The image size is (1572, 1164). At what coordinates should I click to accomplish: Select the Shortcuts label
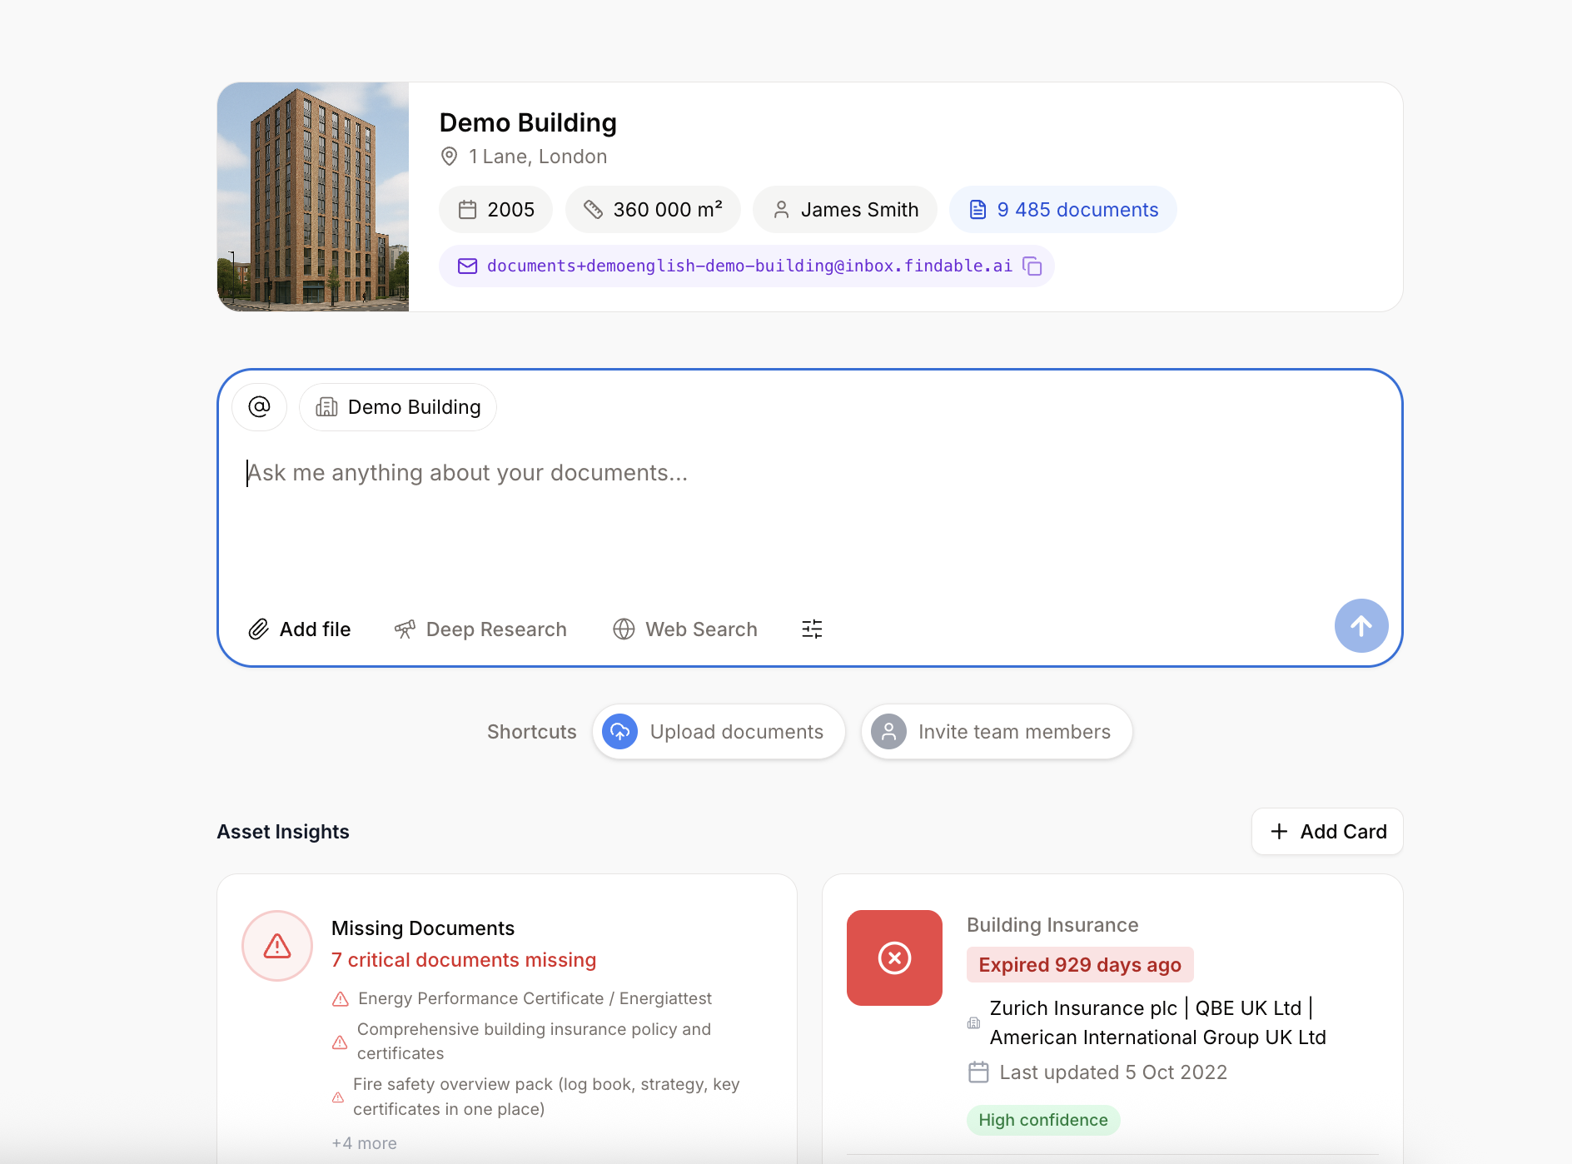click(x=531, y=731)
